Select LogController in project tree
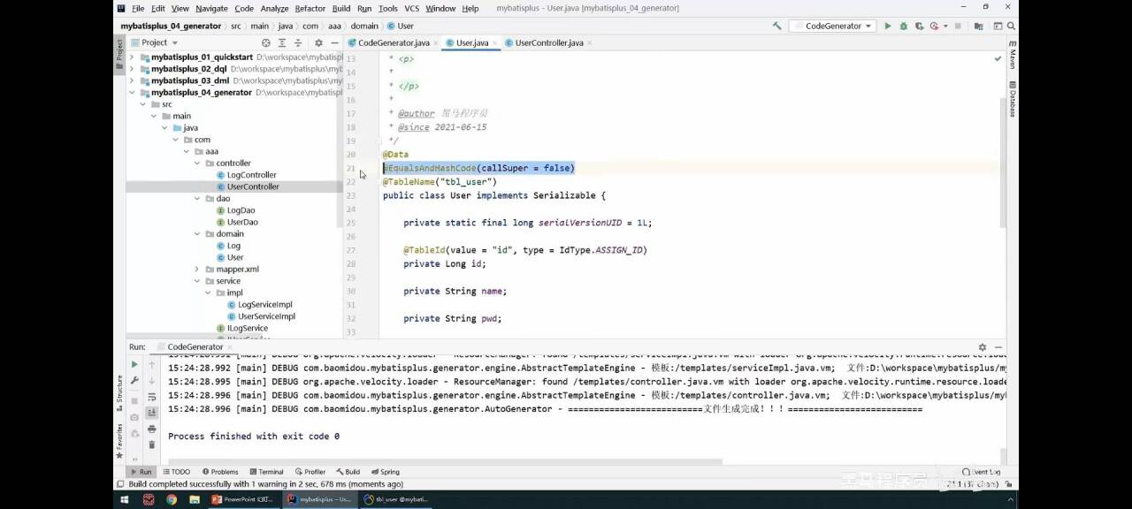This screenshot has width=1132, height=509. (x=251, y=175)
